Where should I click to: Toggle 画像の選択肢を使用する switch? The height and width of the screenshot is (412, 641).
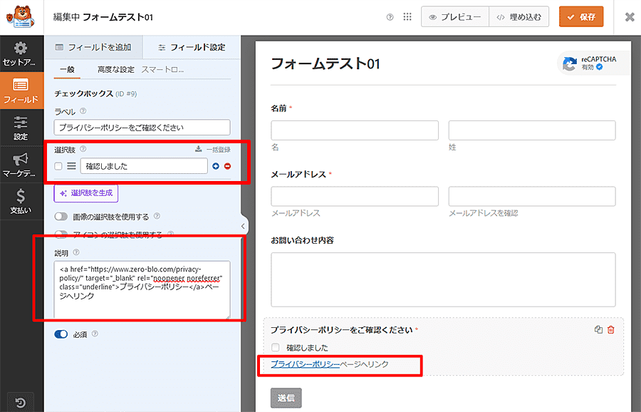(61, 217)
